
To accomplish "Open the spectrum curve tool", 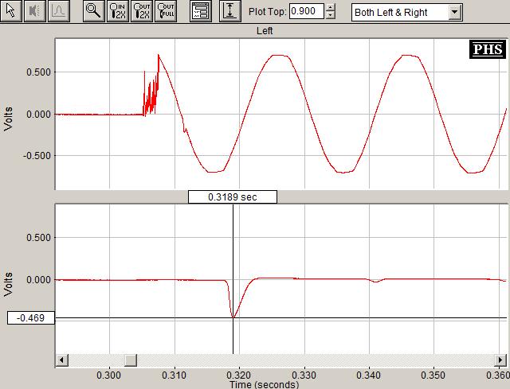I will coord(59,11).
